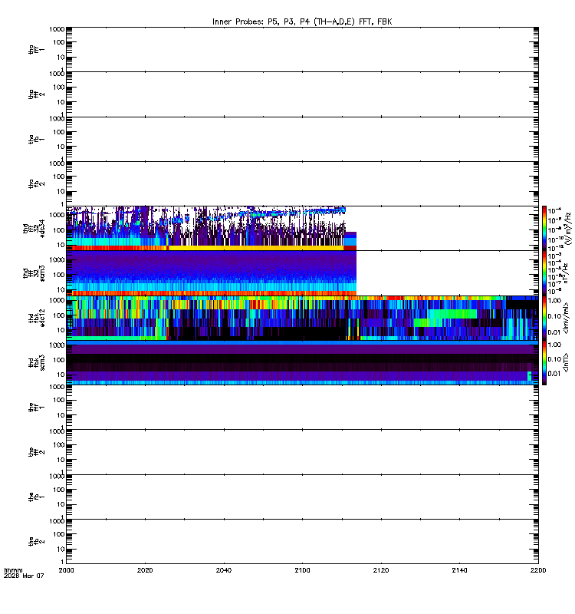
Task: Click the x-axis tick label '2100'
Action: click(302, 570)
